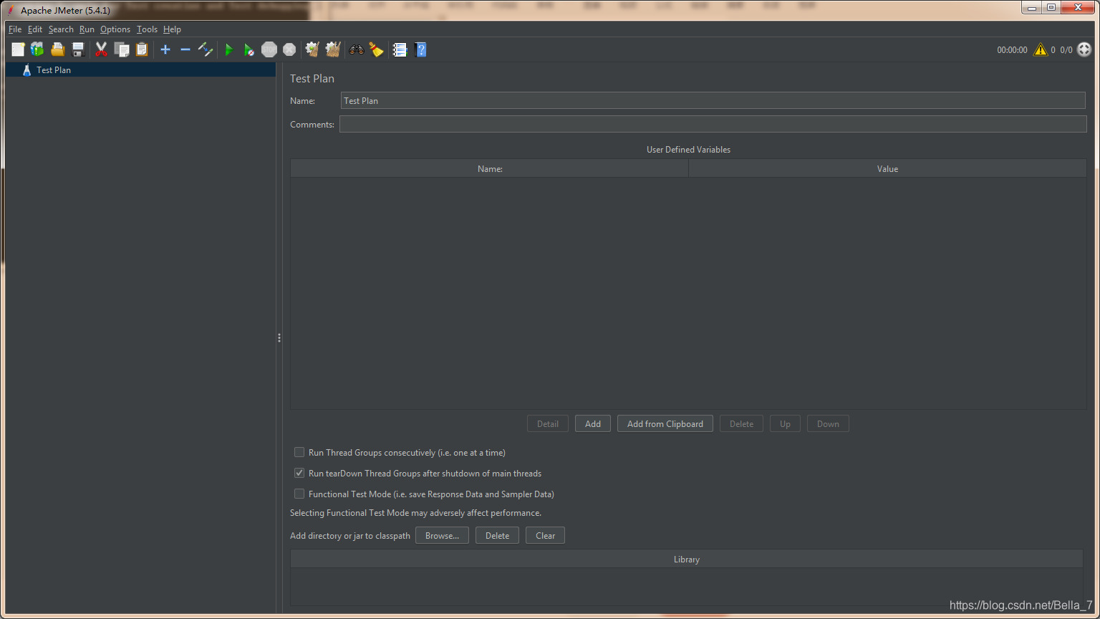Screen dimensions: 1100x619
Task: Click Browse... to add classpath jar
Action: pyautogui.click(x=442, y=535)
